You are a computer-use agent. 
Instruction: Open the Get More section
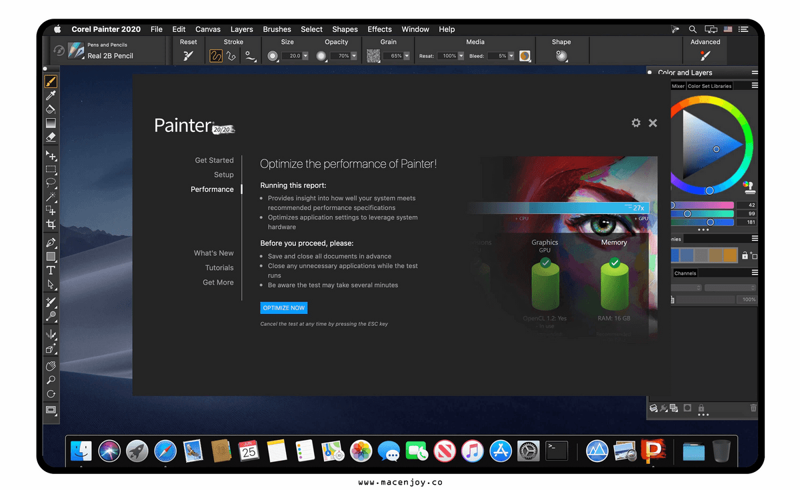218,283
